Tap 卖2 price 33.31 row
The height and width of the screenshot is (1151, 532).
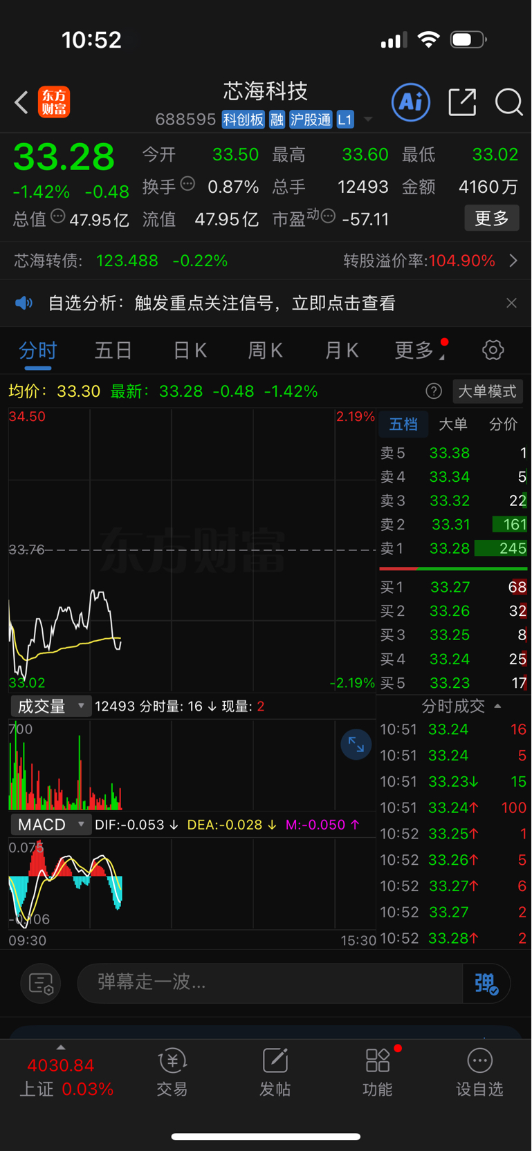coord(453,525)
